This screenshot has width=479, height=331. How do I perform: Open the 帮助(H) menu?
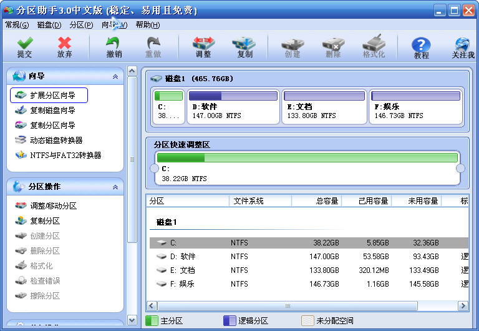(x=147, y=25)
